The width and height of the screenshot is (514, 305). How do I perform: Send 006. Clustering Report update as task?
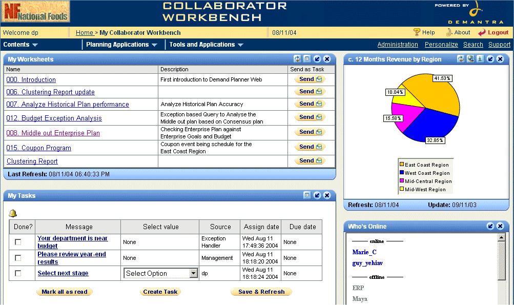coord(310,91)
